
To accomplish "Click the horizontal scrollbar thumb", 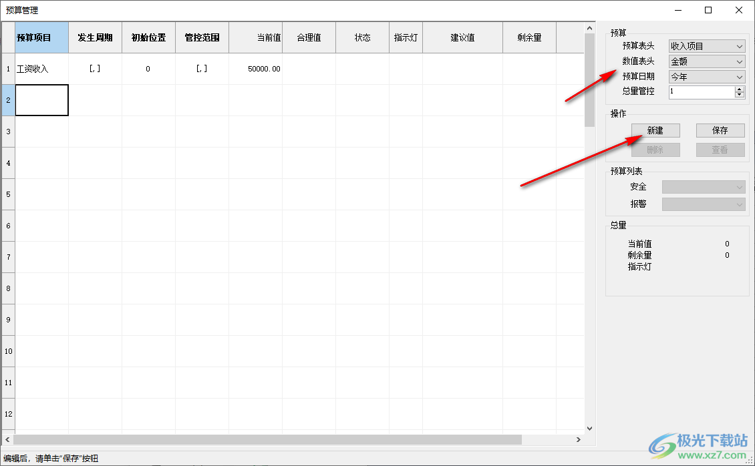I will pos(268,439).
